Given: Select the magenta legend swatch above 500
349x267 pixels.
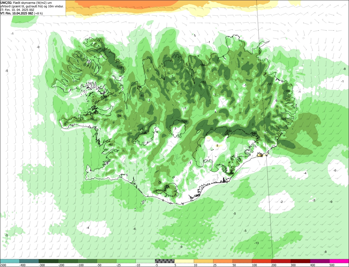Looking at the screenshot, I should click(339, 261).
